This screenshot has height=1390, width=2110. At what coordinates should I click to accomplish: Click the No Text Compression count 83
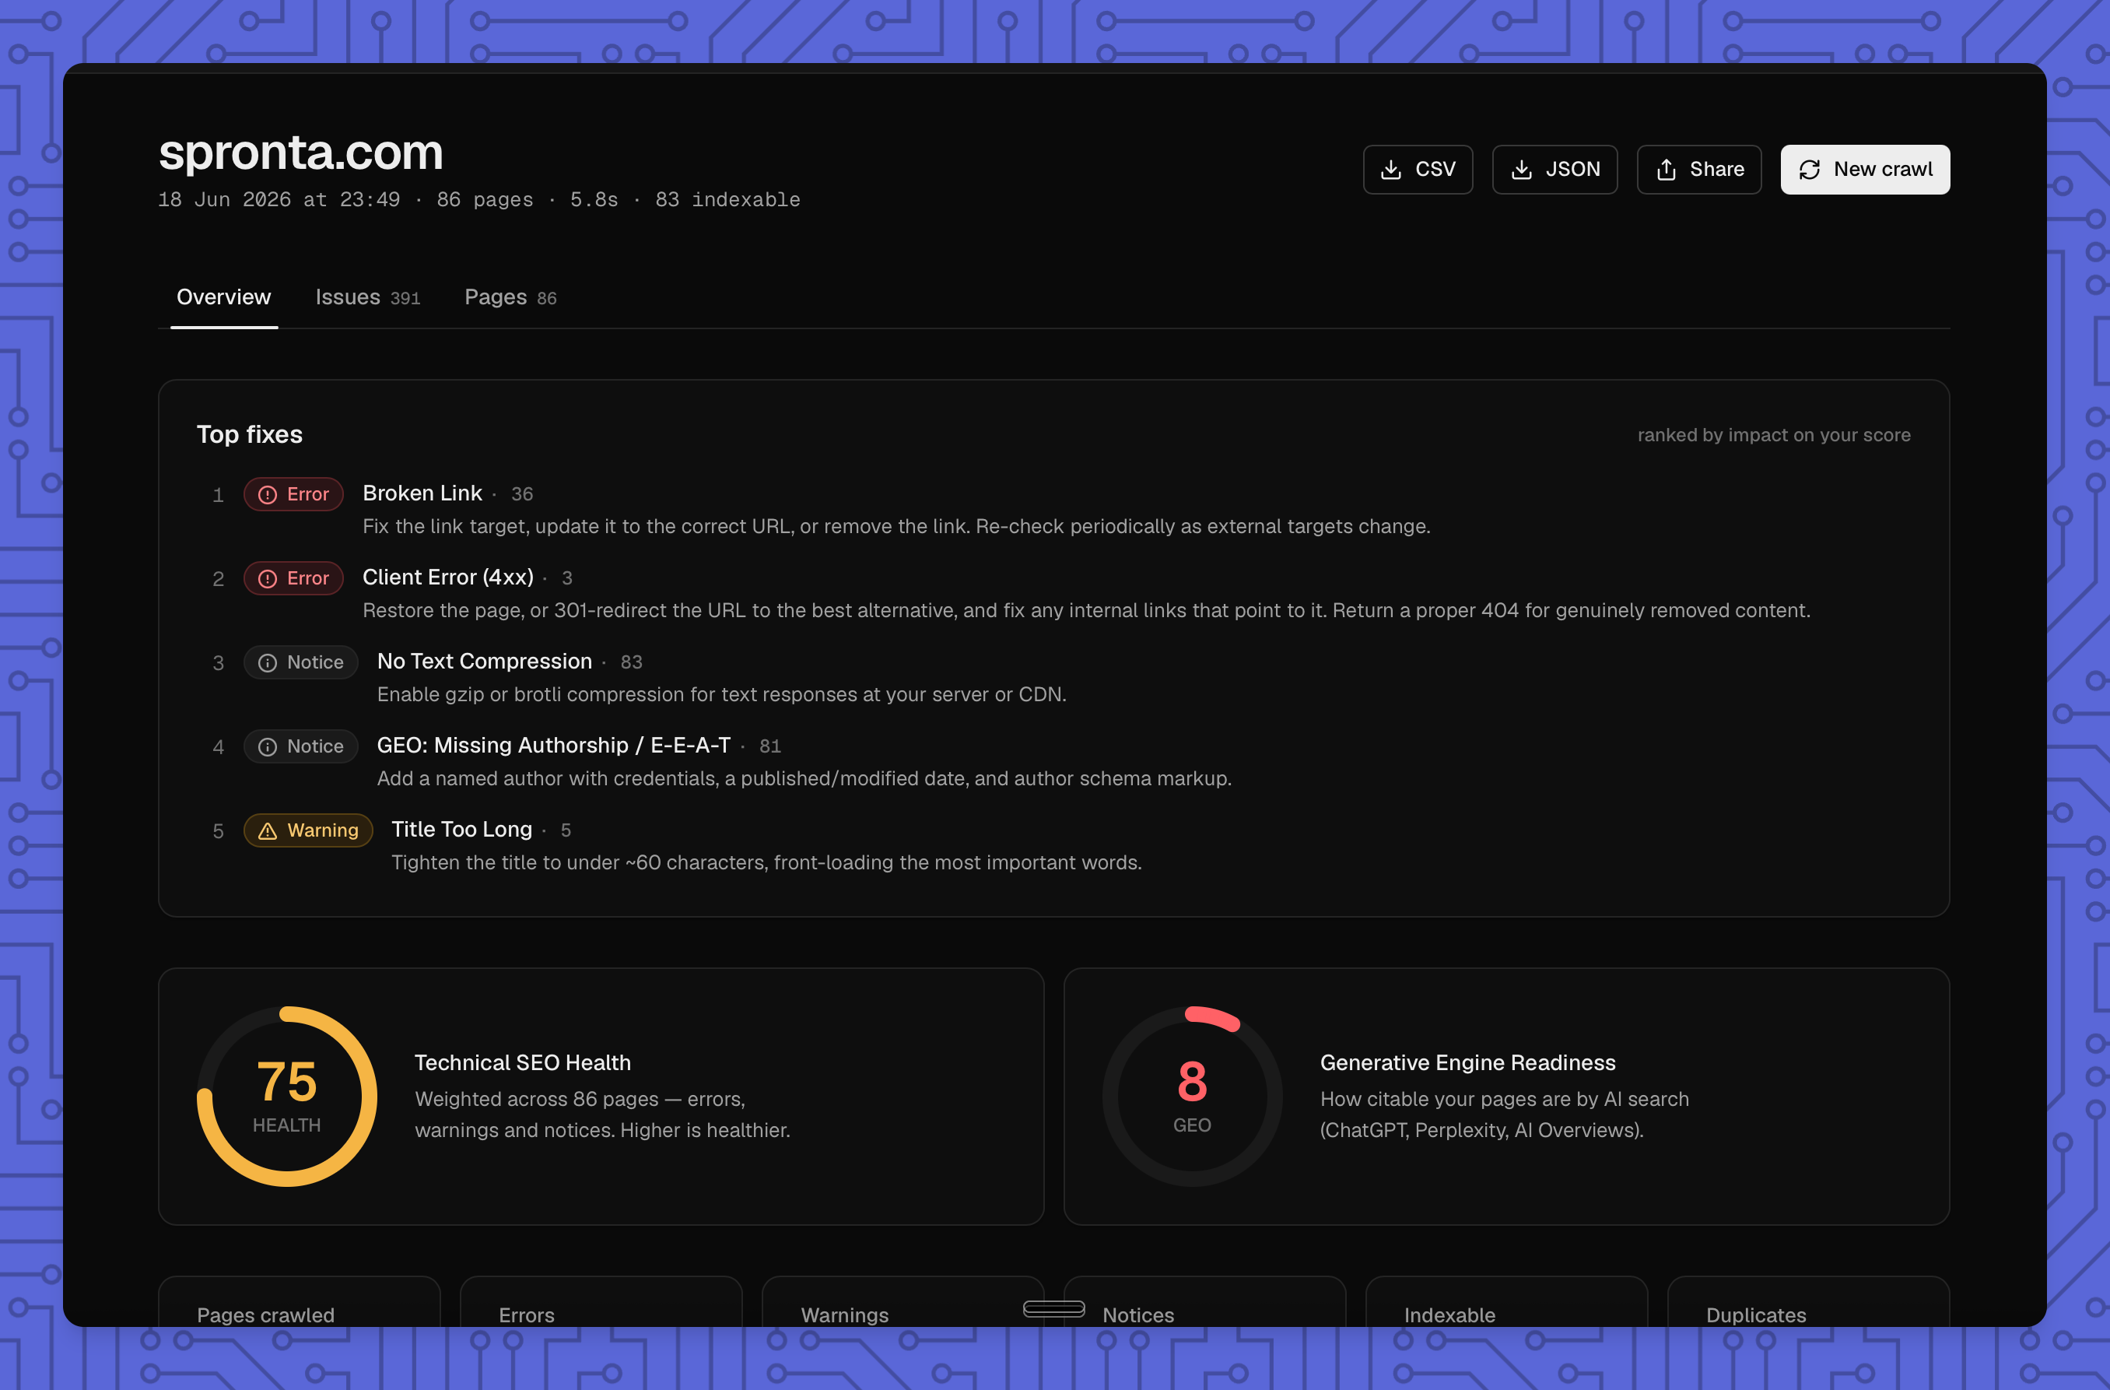pos(631,662)
